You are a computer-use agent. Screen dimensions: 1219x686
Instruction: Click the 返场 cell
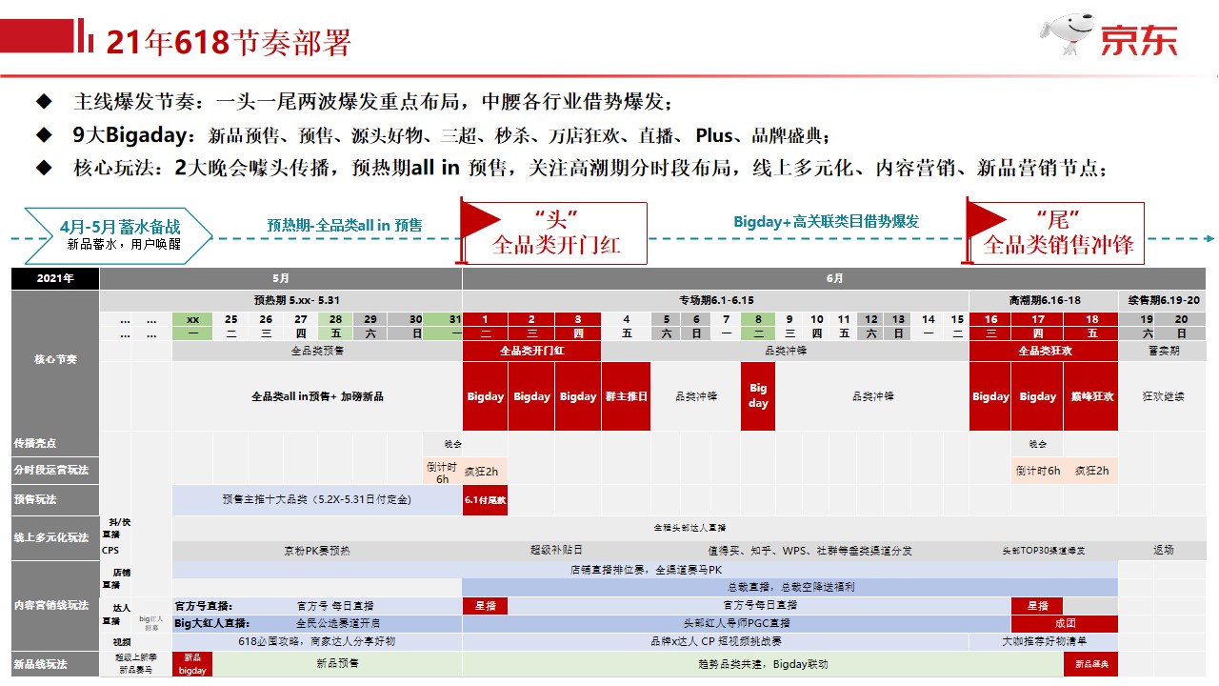(1164, 551)
